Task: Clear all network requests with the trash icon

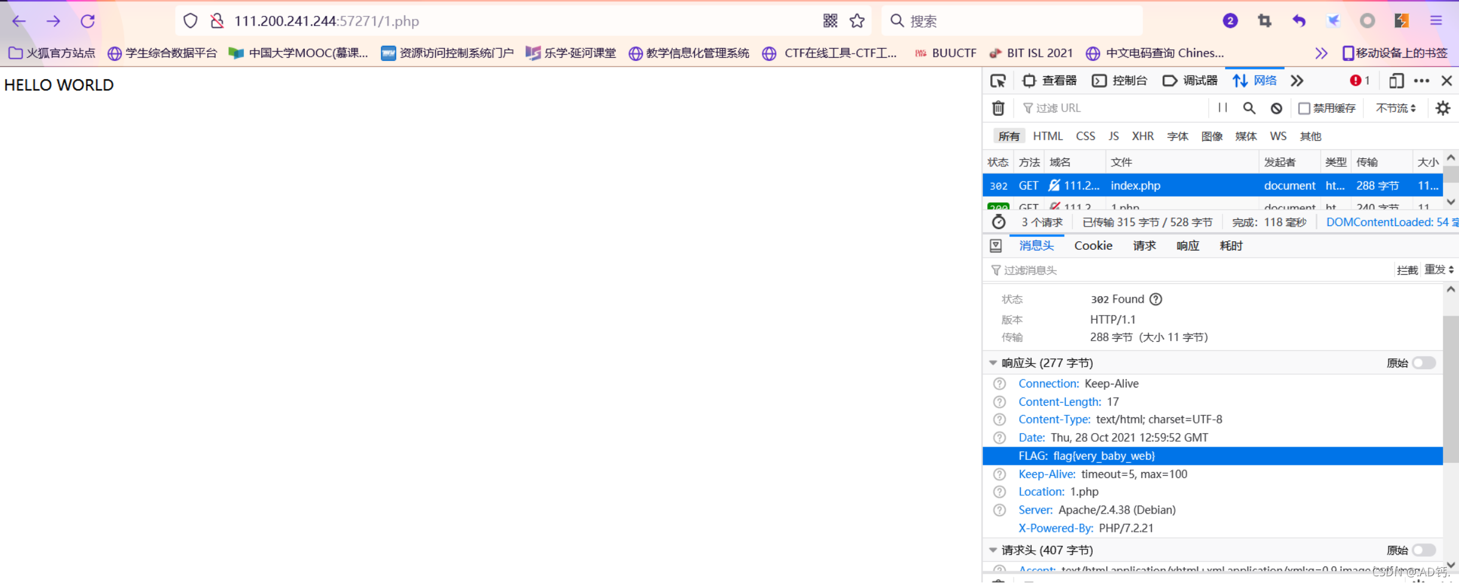Action: [998, 108]
